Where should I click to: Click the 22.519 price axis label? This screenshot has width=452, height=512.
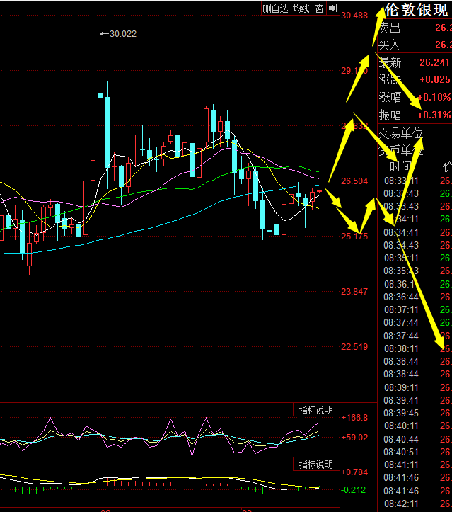pos(354,347)
